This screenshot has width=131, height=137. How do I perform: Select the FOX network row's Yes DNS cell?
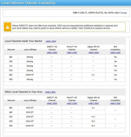click(115, 70)
